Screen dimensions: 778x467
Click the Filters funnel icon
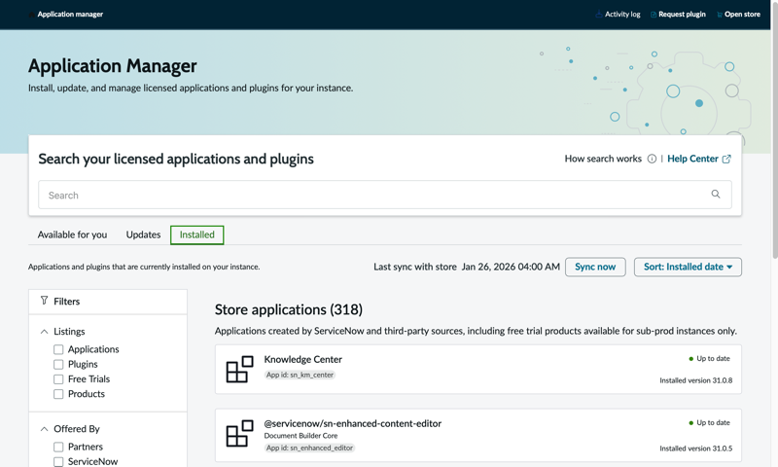point(44,301)
